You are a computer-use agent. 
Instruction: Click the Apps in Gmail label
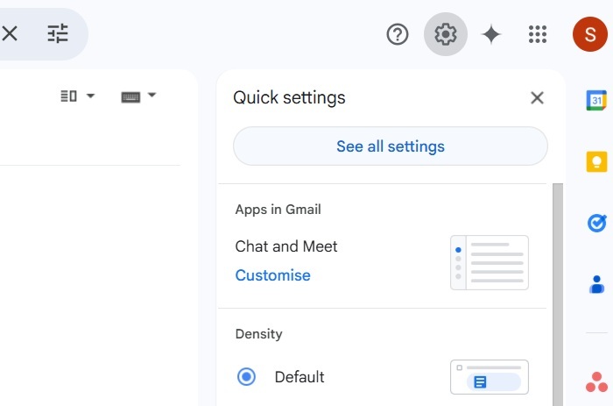pyautogui.click(x=278, y=210)
